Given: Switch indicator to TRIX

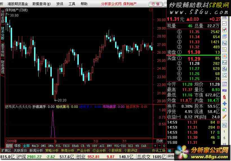Looking at the screenshot, I should tap(66, 146).
